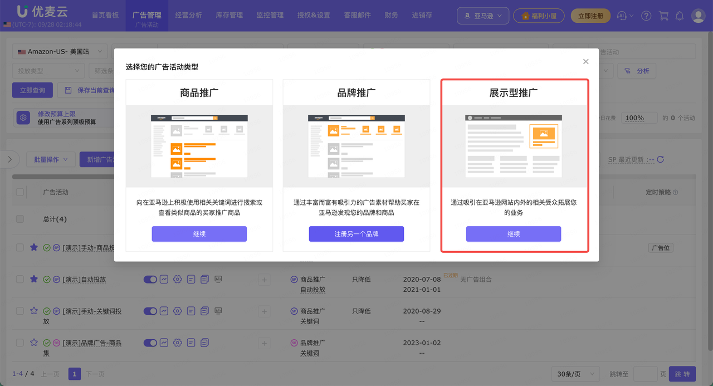Open the notification bell icon
The image size is (713, 386).
[x=680, y=16]
